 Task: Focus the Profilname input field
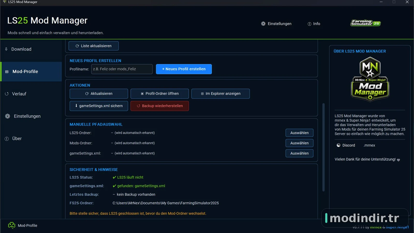(122, 69)
